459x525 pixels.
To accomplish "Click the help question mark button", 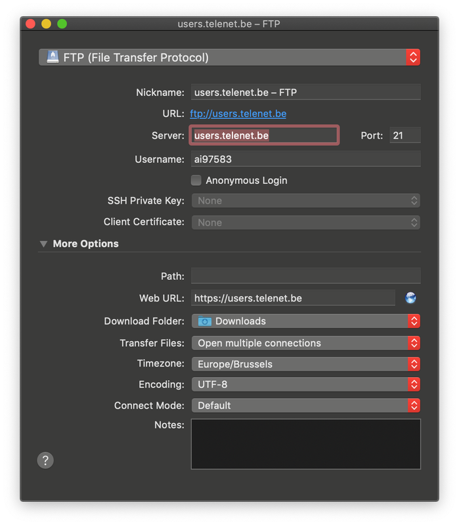I will [45, 460].
